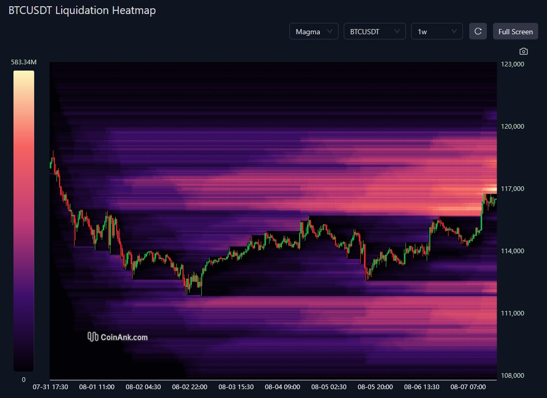Click the 114,000 price axis label
Image resolution: width=547 pixels, height=398 pixels.
click(512, 251)
